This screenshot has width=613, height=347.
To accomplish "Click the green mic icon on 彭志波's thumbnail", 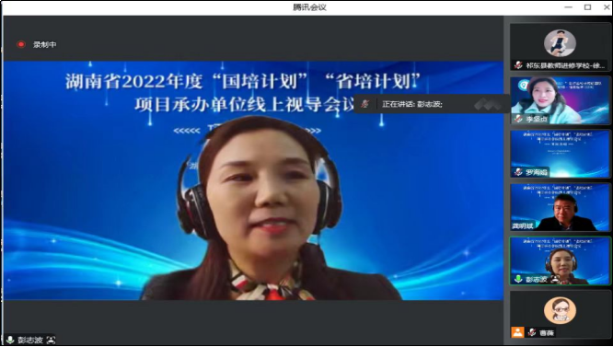I will pyautogui.click(x=518, y=279).
